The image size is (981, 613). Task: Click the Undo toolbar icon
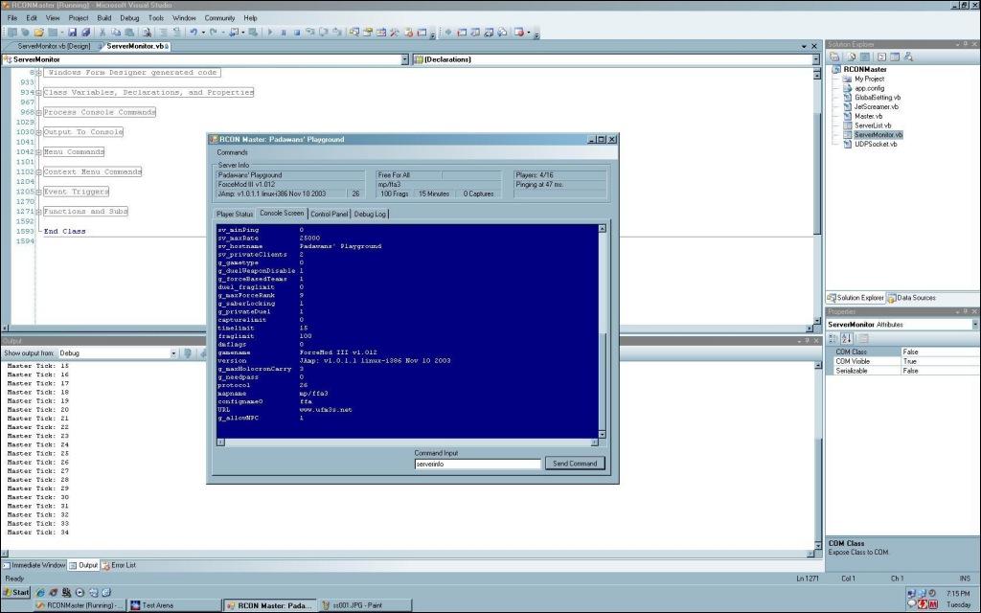point(194,32)
